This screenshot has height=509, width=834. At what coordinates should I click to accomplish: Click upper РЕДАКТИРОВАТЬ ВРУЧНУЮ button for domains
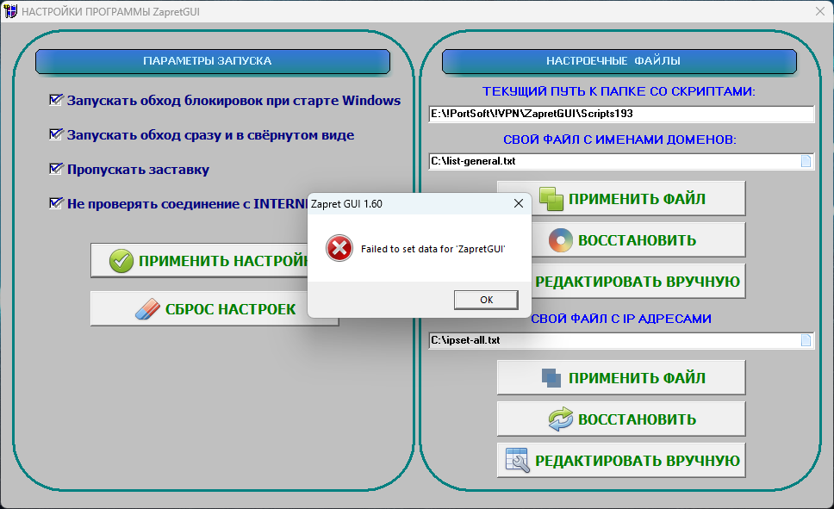point(638,282)
